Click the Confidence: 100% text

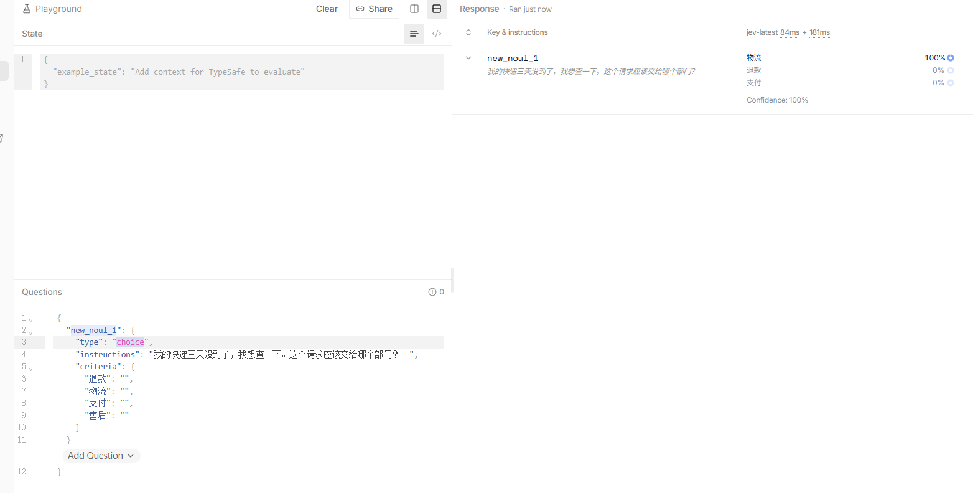[x=777, y=100]
